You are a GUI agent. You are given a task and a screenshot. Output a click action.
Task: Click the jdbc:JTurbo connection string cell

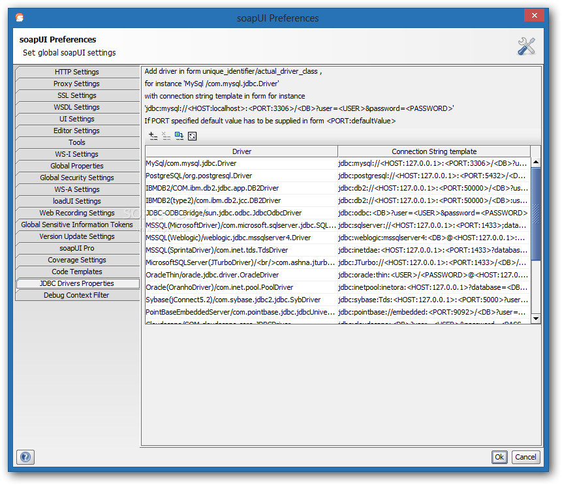pos(434,262)
